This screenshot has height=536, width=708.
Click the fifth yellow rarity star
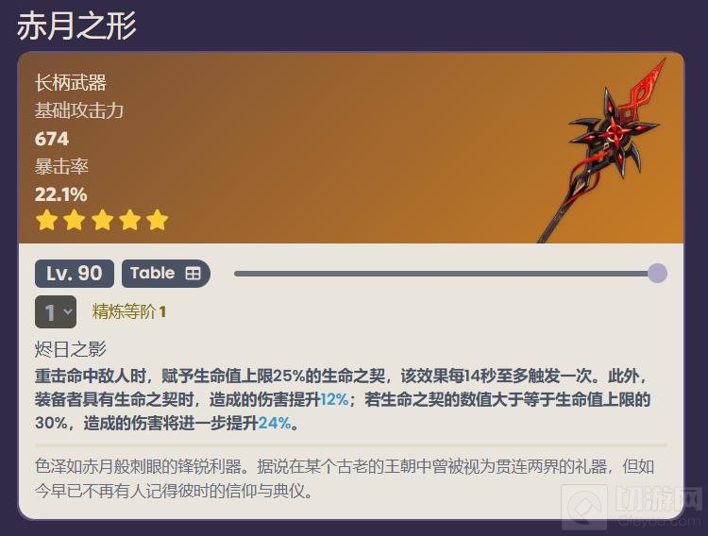point(157,221)
